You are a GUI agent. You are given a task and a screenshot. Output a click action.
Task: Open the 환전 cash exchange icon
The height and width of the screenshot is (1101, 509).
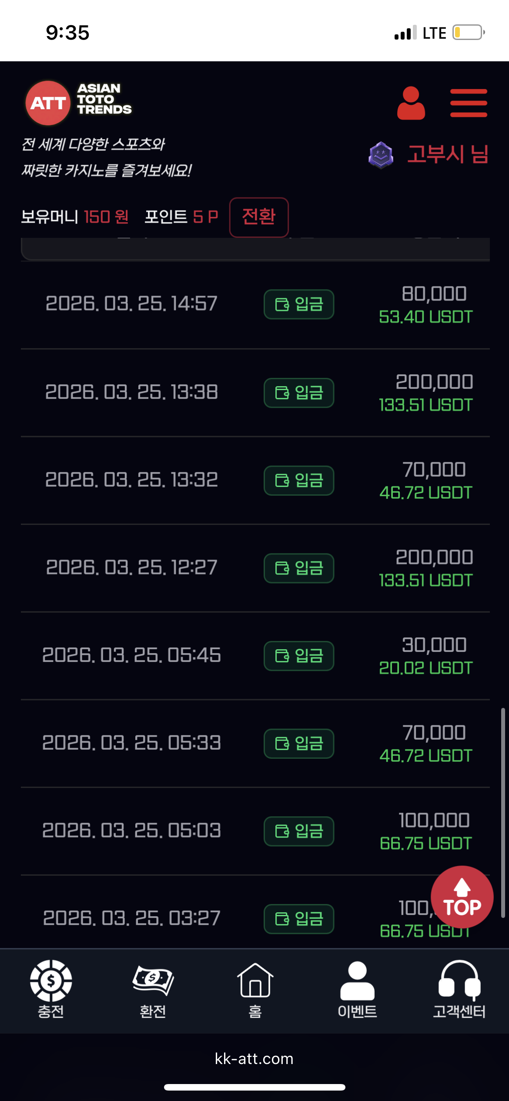pyautogui.click(x=153, y=988)
